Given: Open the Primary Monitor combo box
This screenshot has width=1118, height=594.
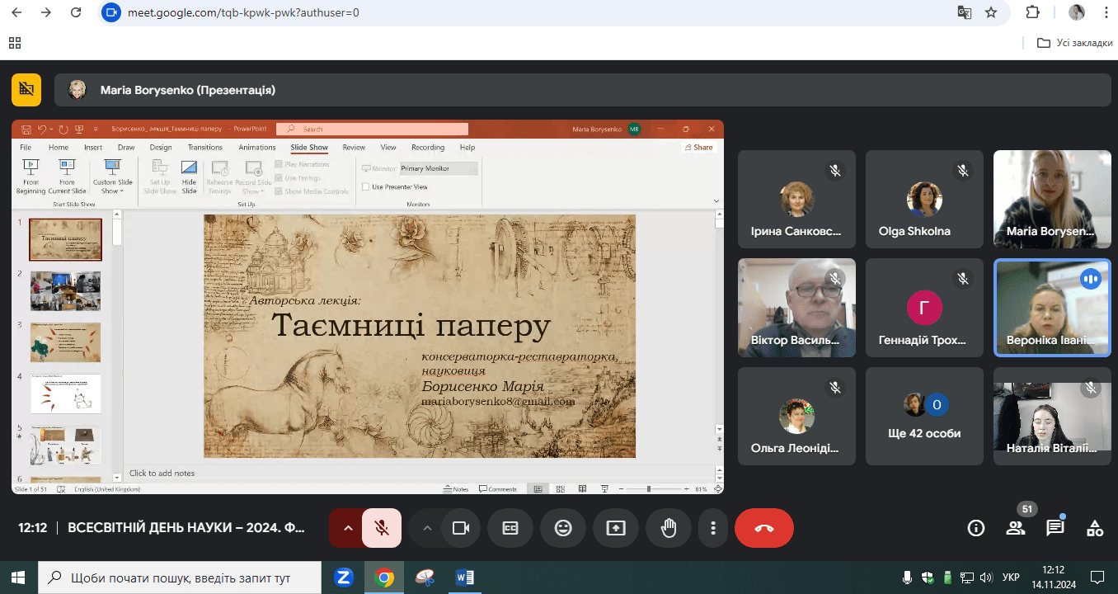Looking at the screenshot, I should pyautogui.click(x=439, y=168).
